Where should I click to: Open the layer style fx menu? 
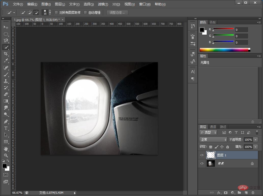[219, 192]
